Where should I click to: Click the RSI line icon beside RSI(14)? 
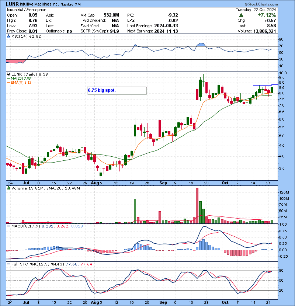coord(8,36)
